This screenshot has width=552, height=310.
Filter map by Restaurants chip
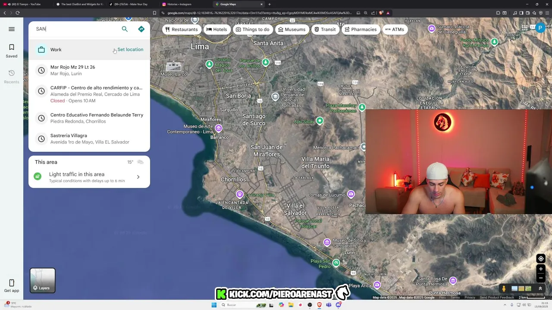tap(182, 29)
